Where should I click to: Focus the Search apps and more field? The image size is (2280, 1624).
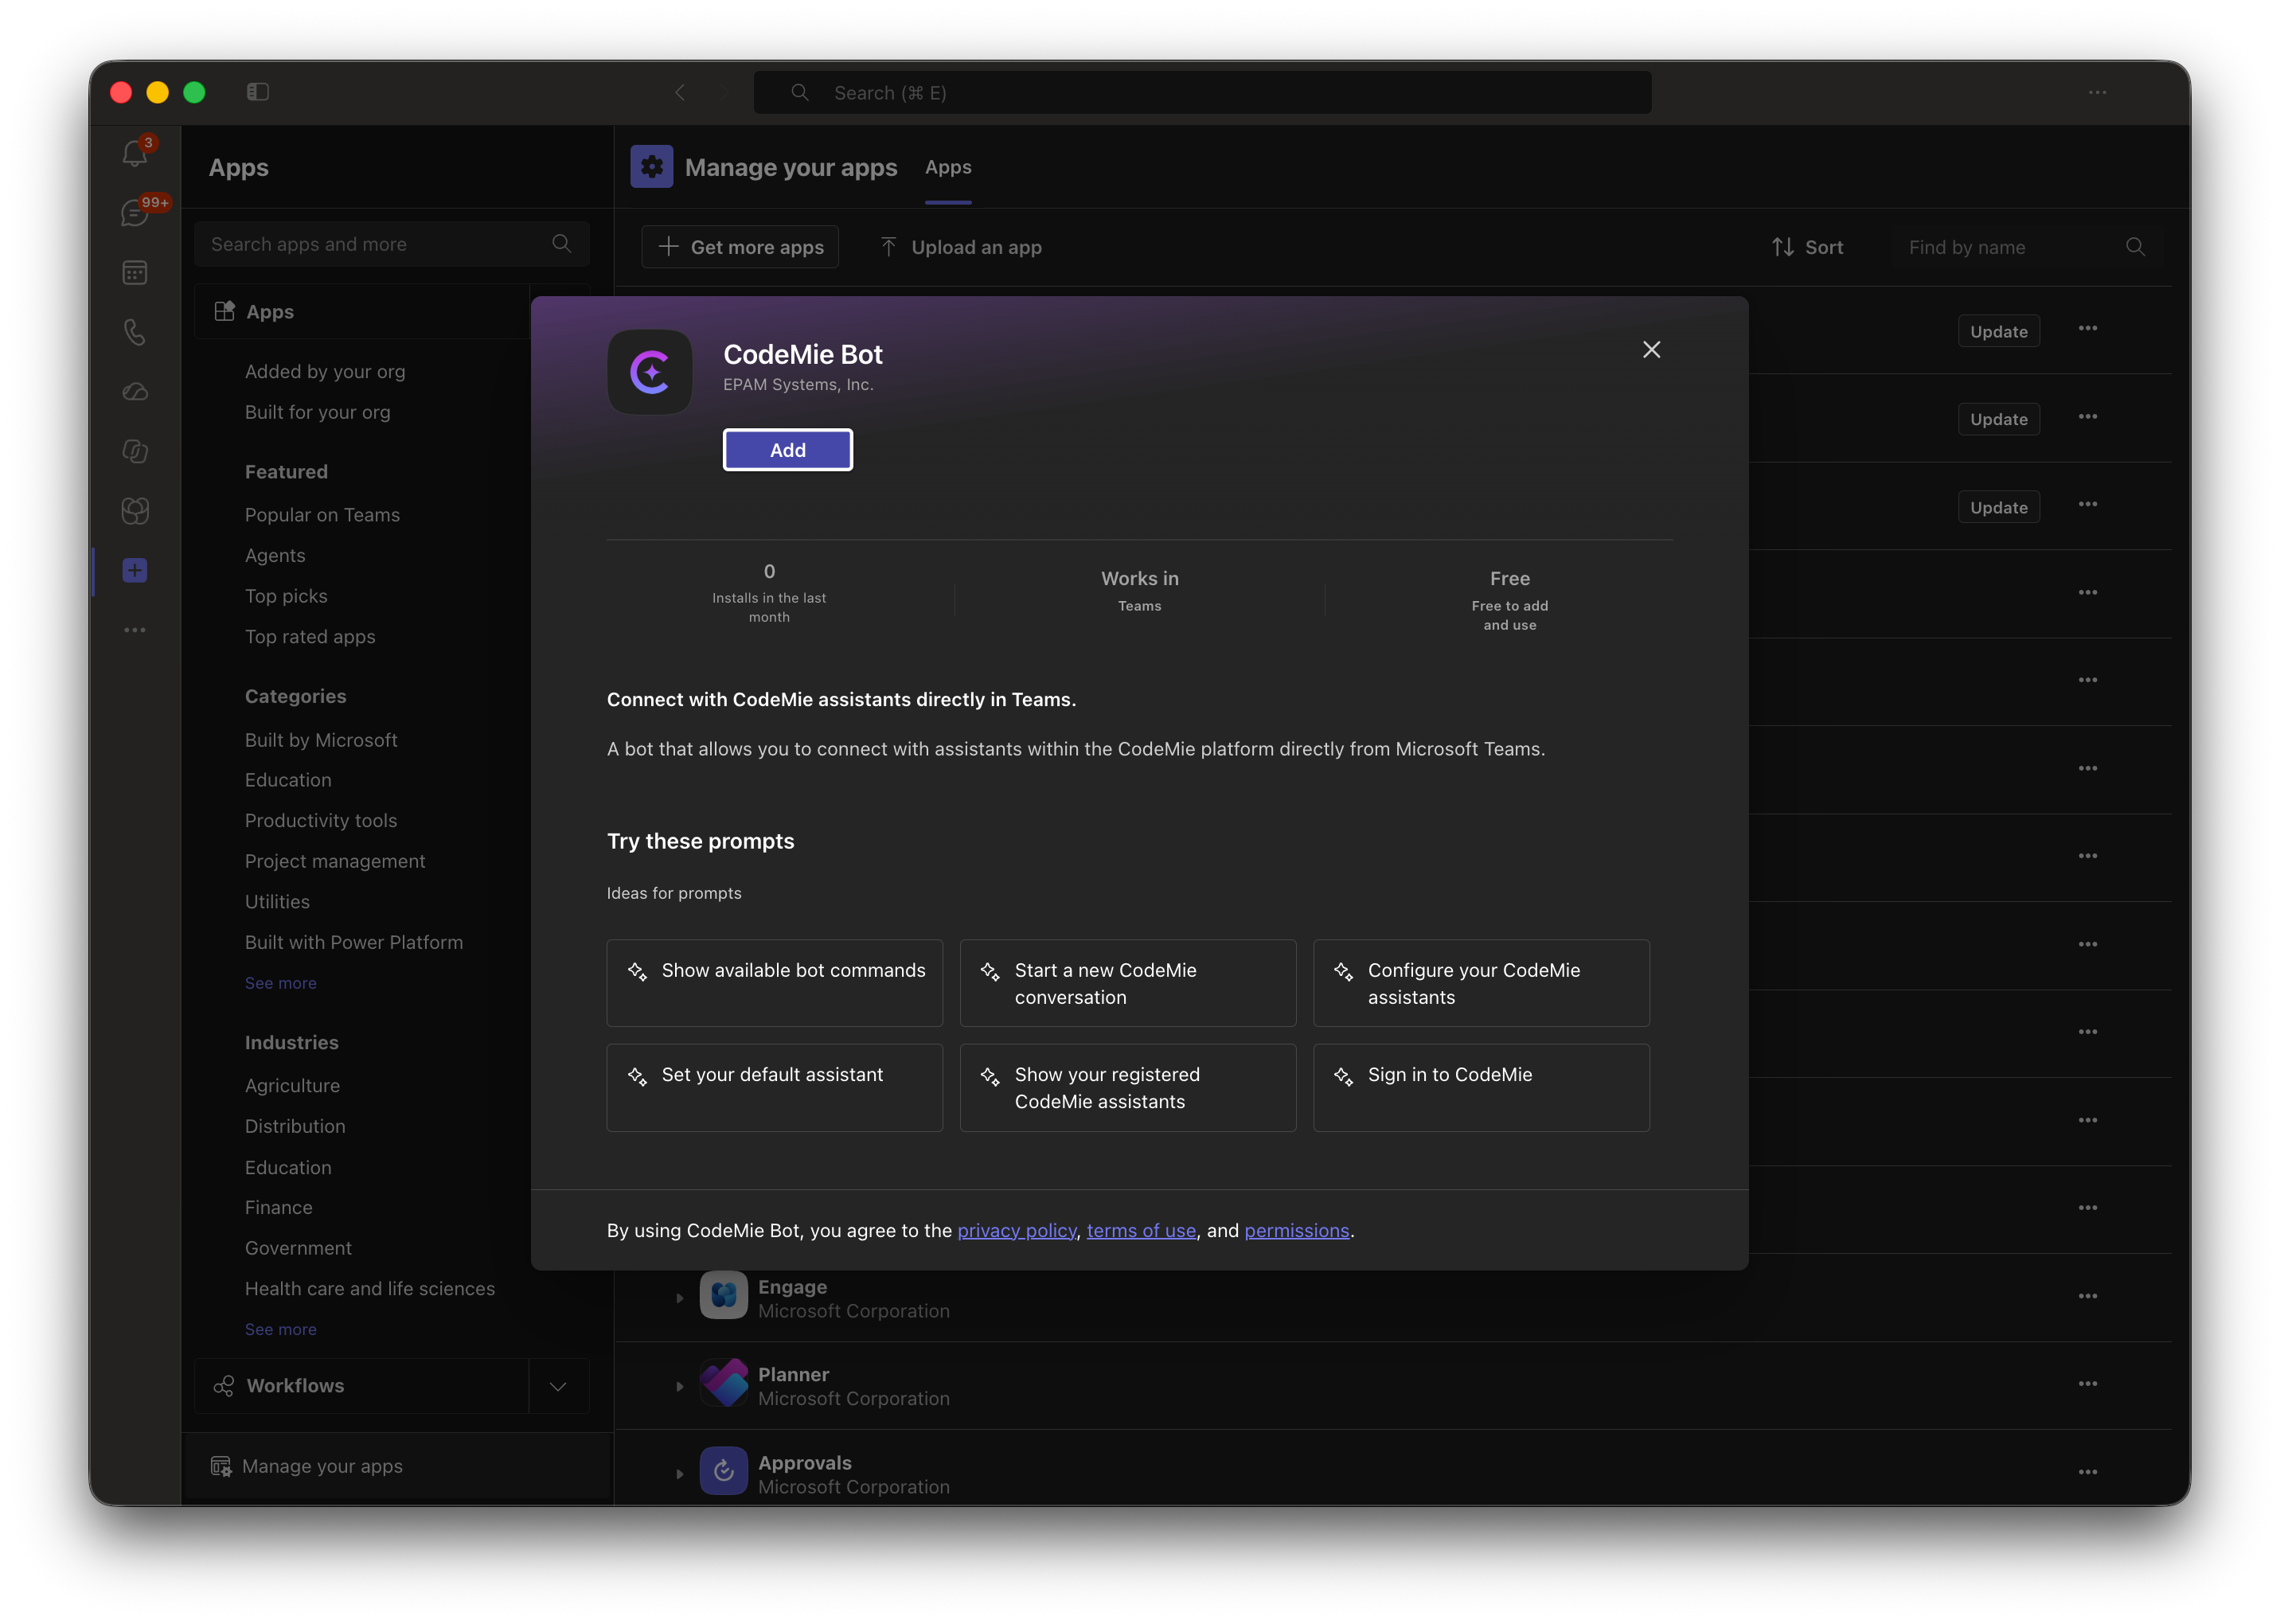pos(391,244)
